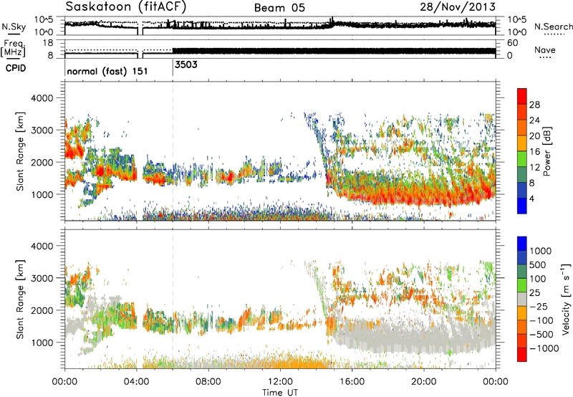Click the 'Beam 05' label
Image resolution: width=573 pixels, height=397 pixels.
click(x=279, y=8)
